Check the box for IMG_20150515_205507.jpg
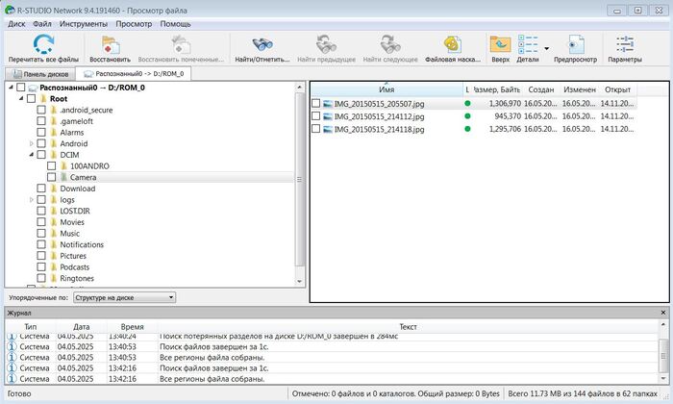The image size is (673, 404). coord(316,104)
